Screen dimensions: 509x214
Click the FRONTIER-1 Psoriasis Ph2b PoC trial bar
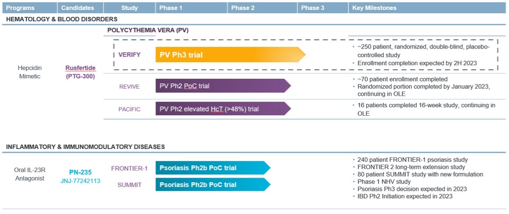(213, 168)
